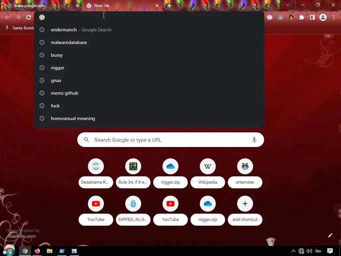Screen dimensions: 341x256
Task: Open the network globe tray icon
Action: (301, 251)
